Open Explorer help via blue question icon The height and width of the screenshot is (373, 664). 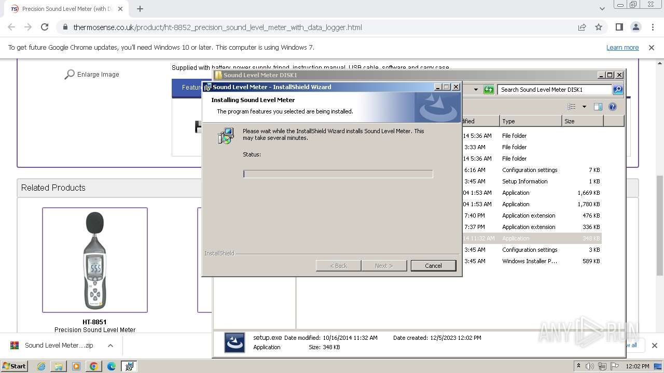coord(613,107)
